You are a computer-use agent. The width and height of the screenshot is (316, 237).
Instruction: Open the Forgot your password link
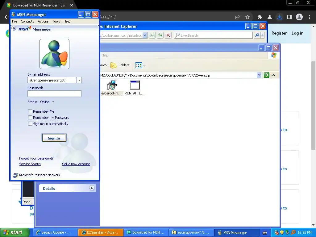tap(36, 158)
